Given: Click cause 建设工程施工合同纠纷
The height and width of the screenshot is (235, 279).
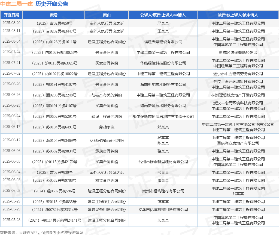Looking at the screenshot, I should [107, 202].
